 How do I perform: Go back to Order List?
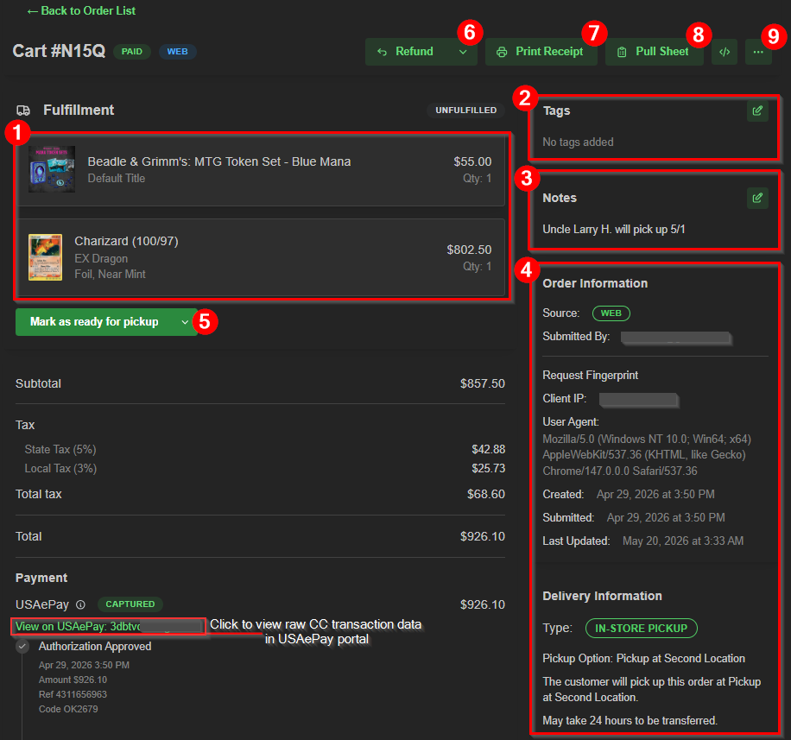(x=81, y=10)
